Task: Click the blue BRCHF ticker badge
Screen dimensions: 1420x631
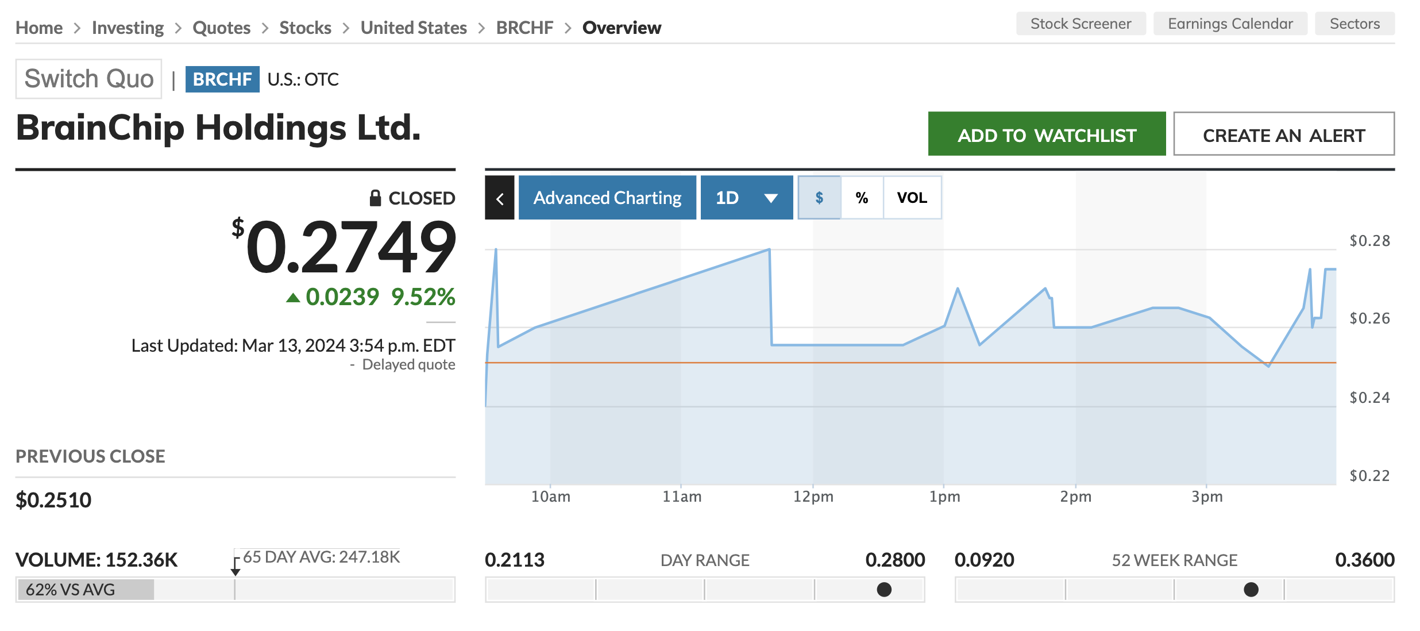Action: click(x=222, y=79)
